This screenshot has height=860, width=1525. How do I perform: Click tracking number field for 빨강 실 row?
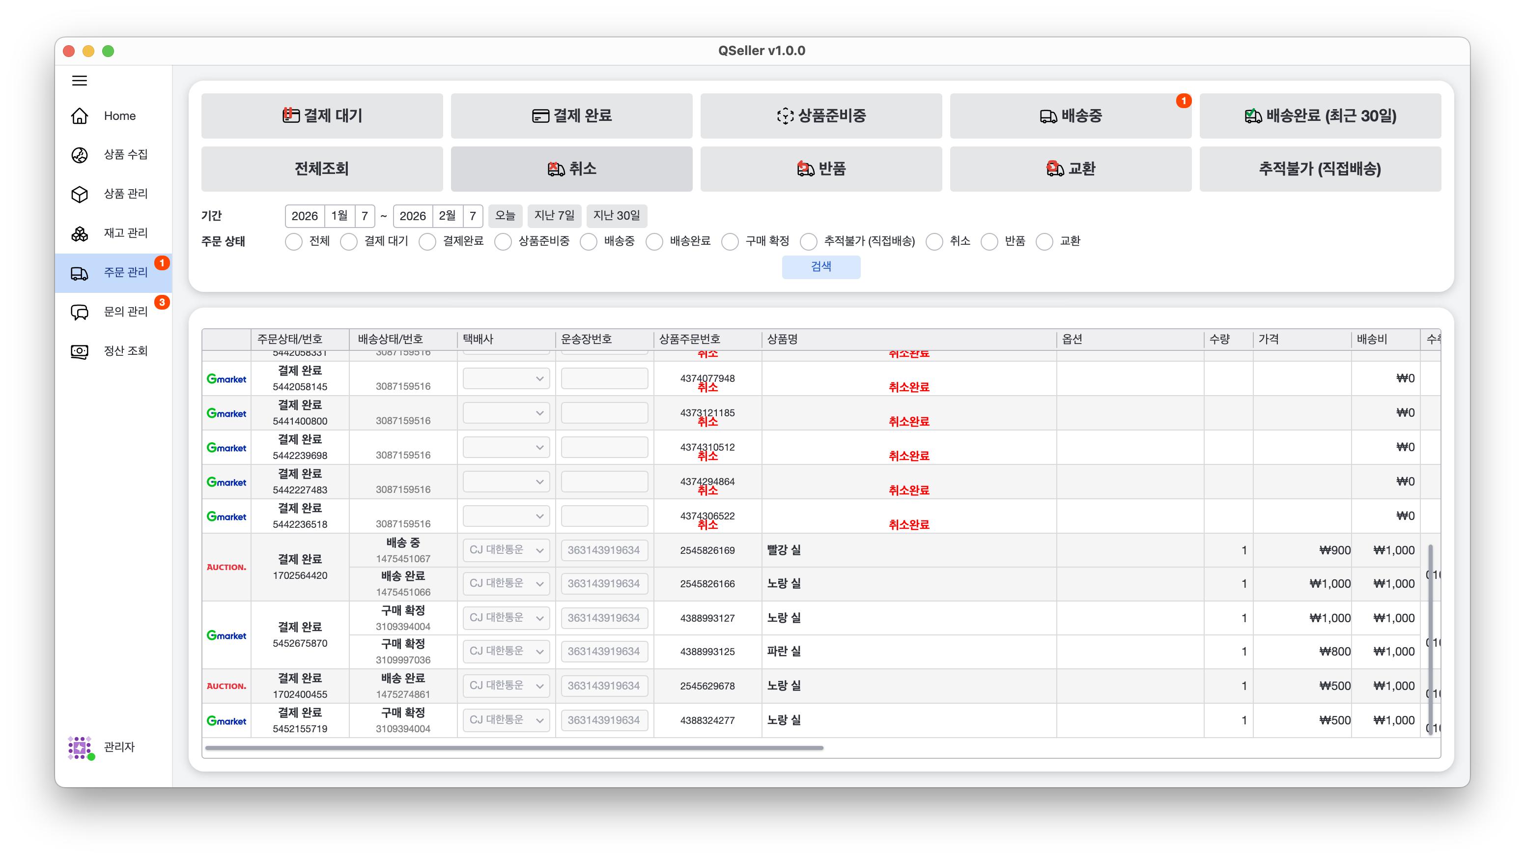point(604,550)
